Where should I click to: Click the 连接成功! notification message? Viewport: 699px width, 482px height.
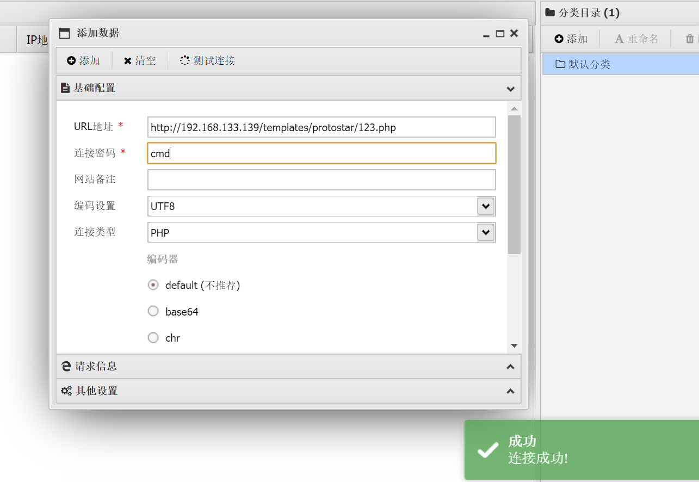tap(538, 458)
